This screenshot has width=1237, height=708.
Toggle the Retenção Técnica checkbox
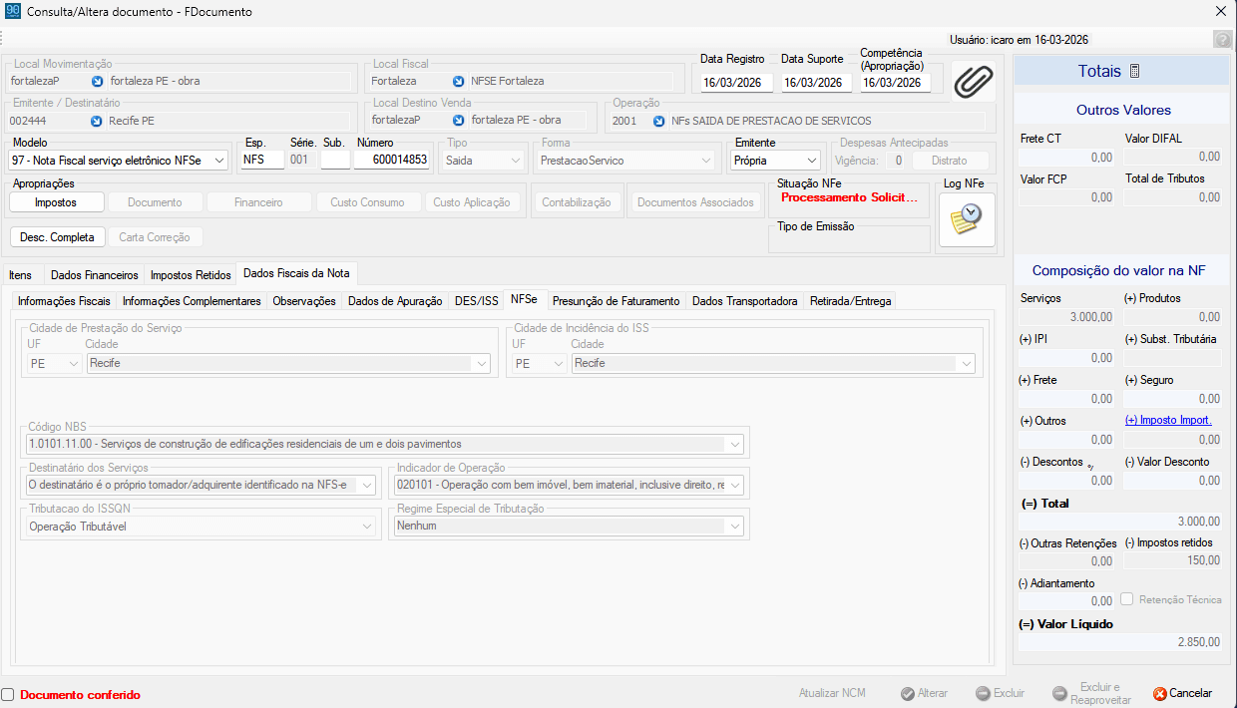1126,599
